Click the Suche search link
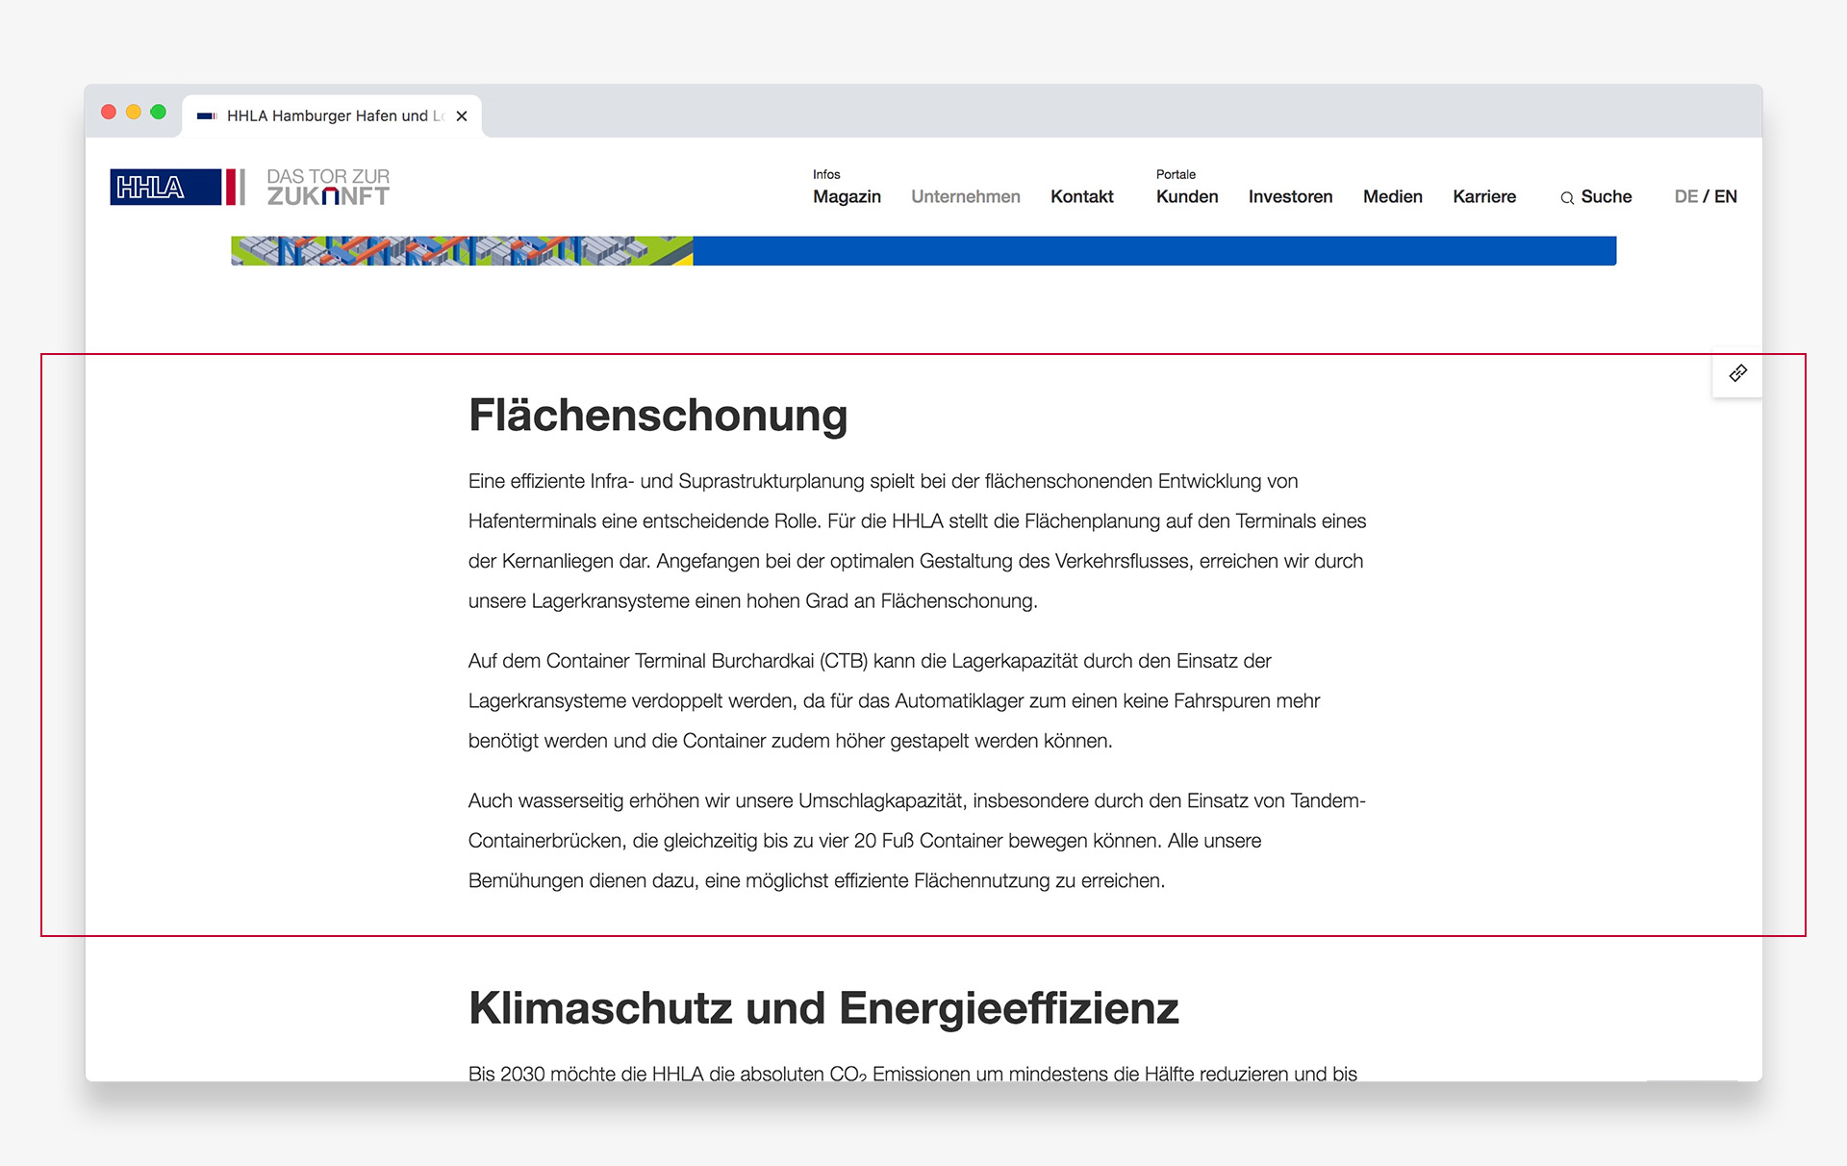Image resolution: width=1847 pixels, height=1166 pixels. (x=1607, y=196)
